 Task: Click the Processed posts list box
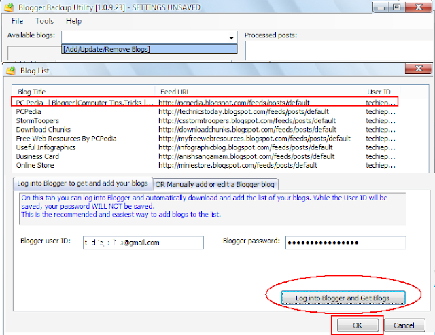tap(340, 51)
